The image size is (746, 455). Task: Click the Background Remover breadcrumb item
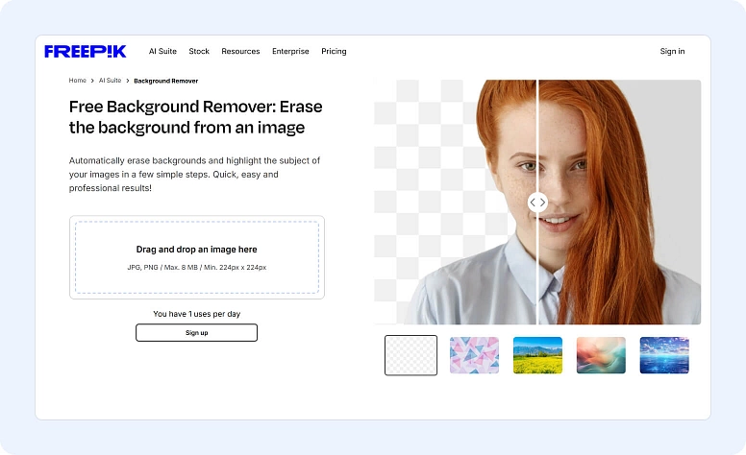pos(165,81)
